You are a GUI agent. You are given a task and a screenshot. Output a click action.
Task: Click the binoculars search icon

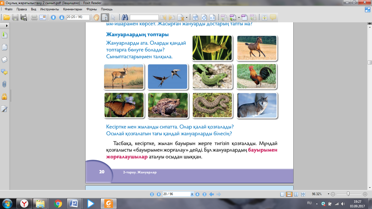[125, 17]
